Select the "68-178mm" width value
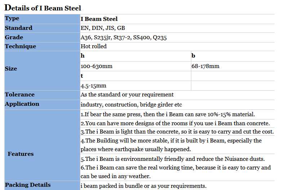 pyautogui.click(x=205, y=66)
